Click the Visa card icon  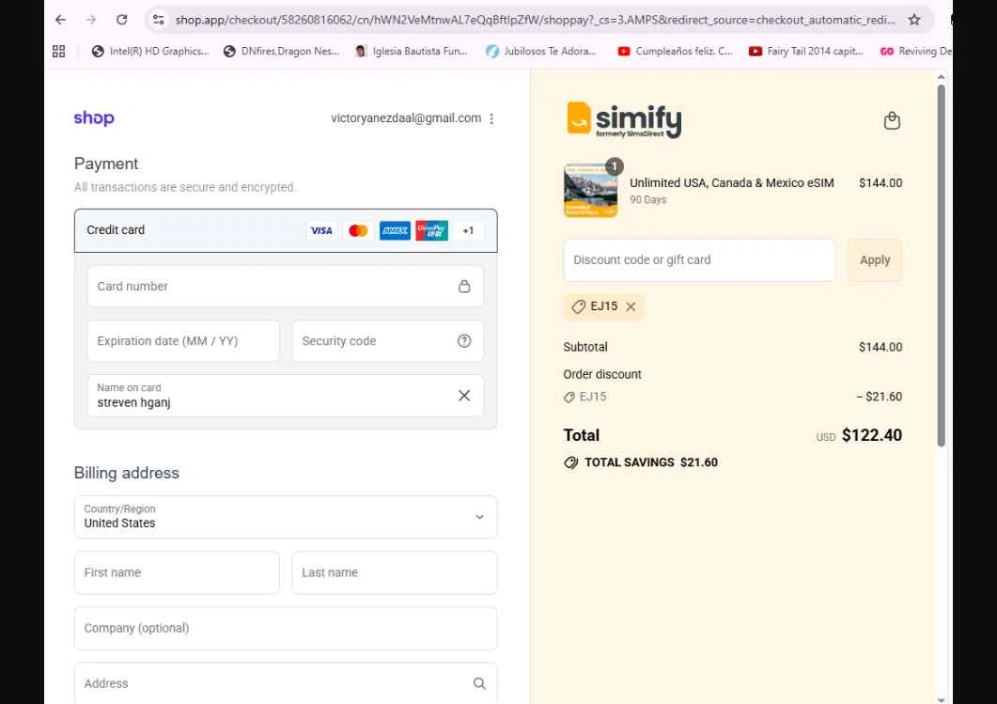point(321,230)
